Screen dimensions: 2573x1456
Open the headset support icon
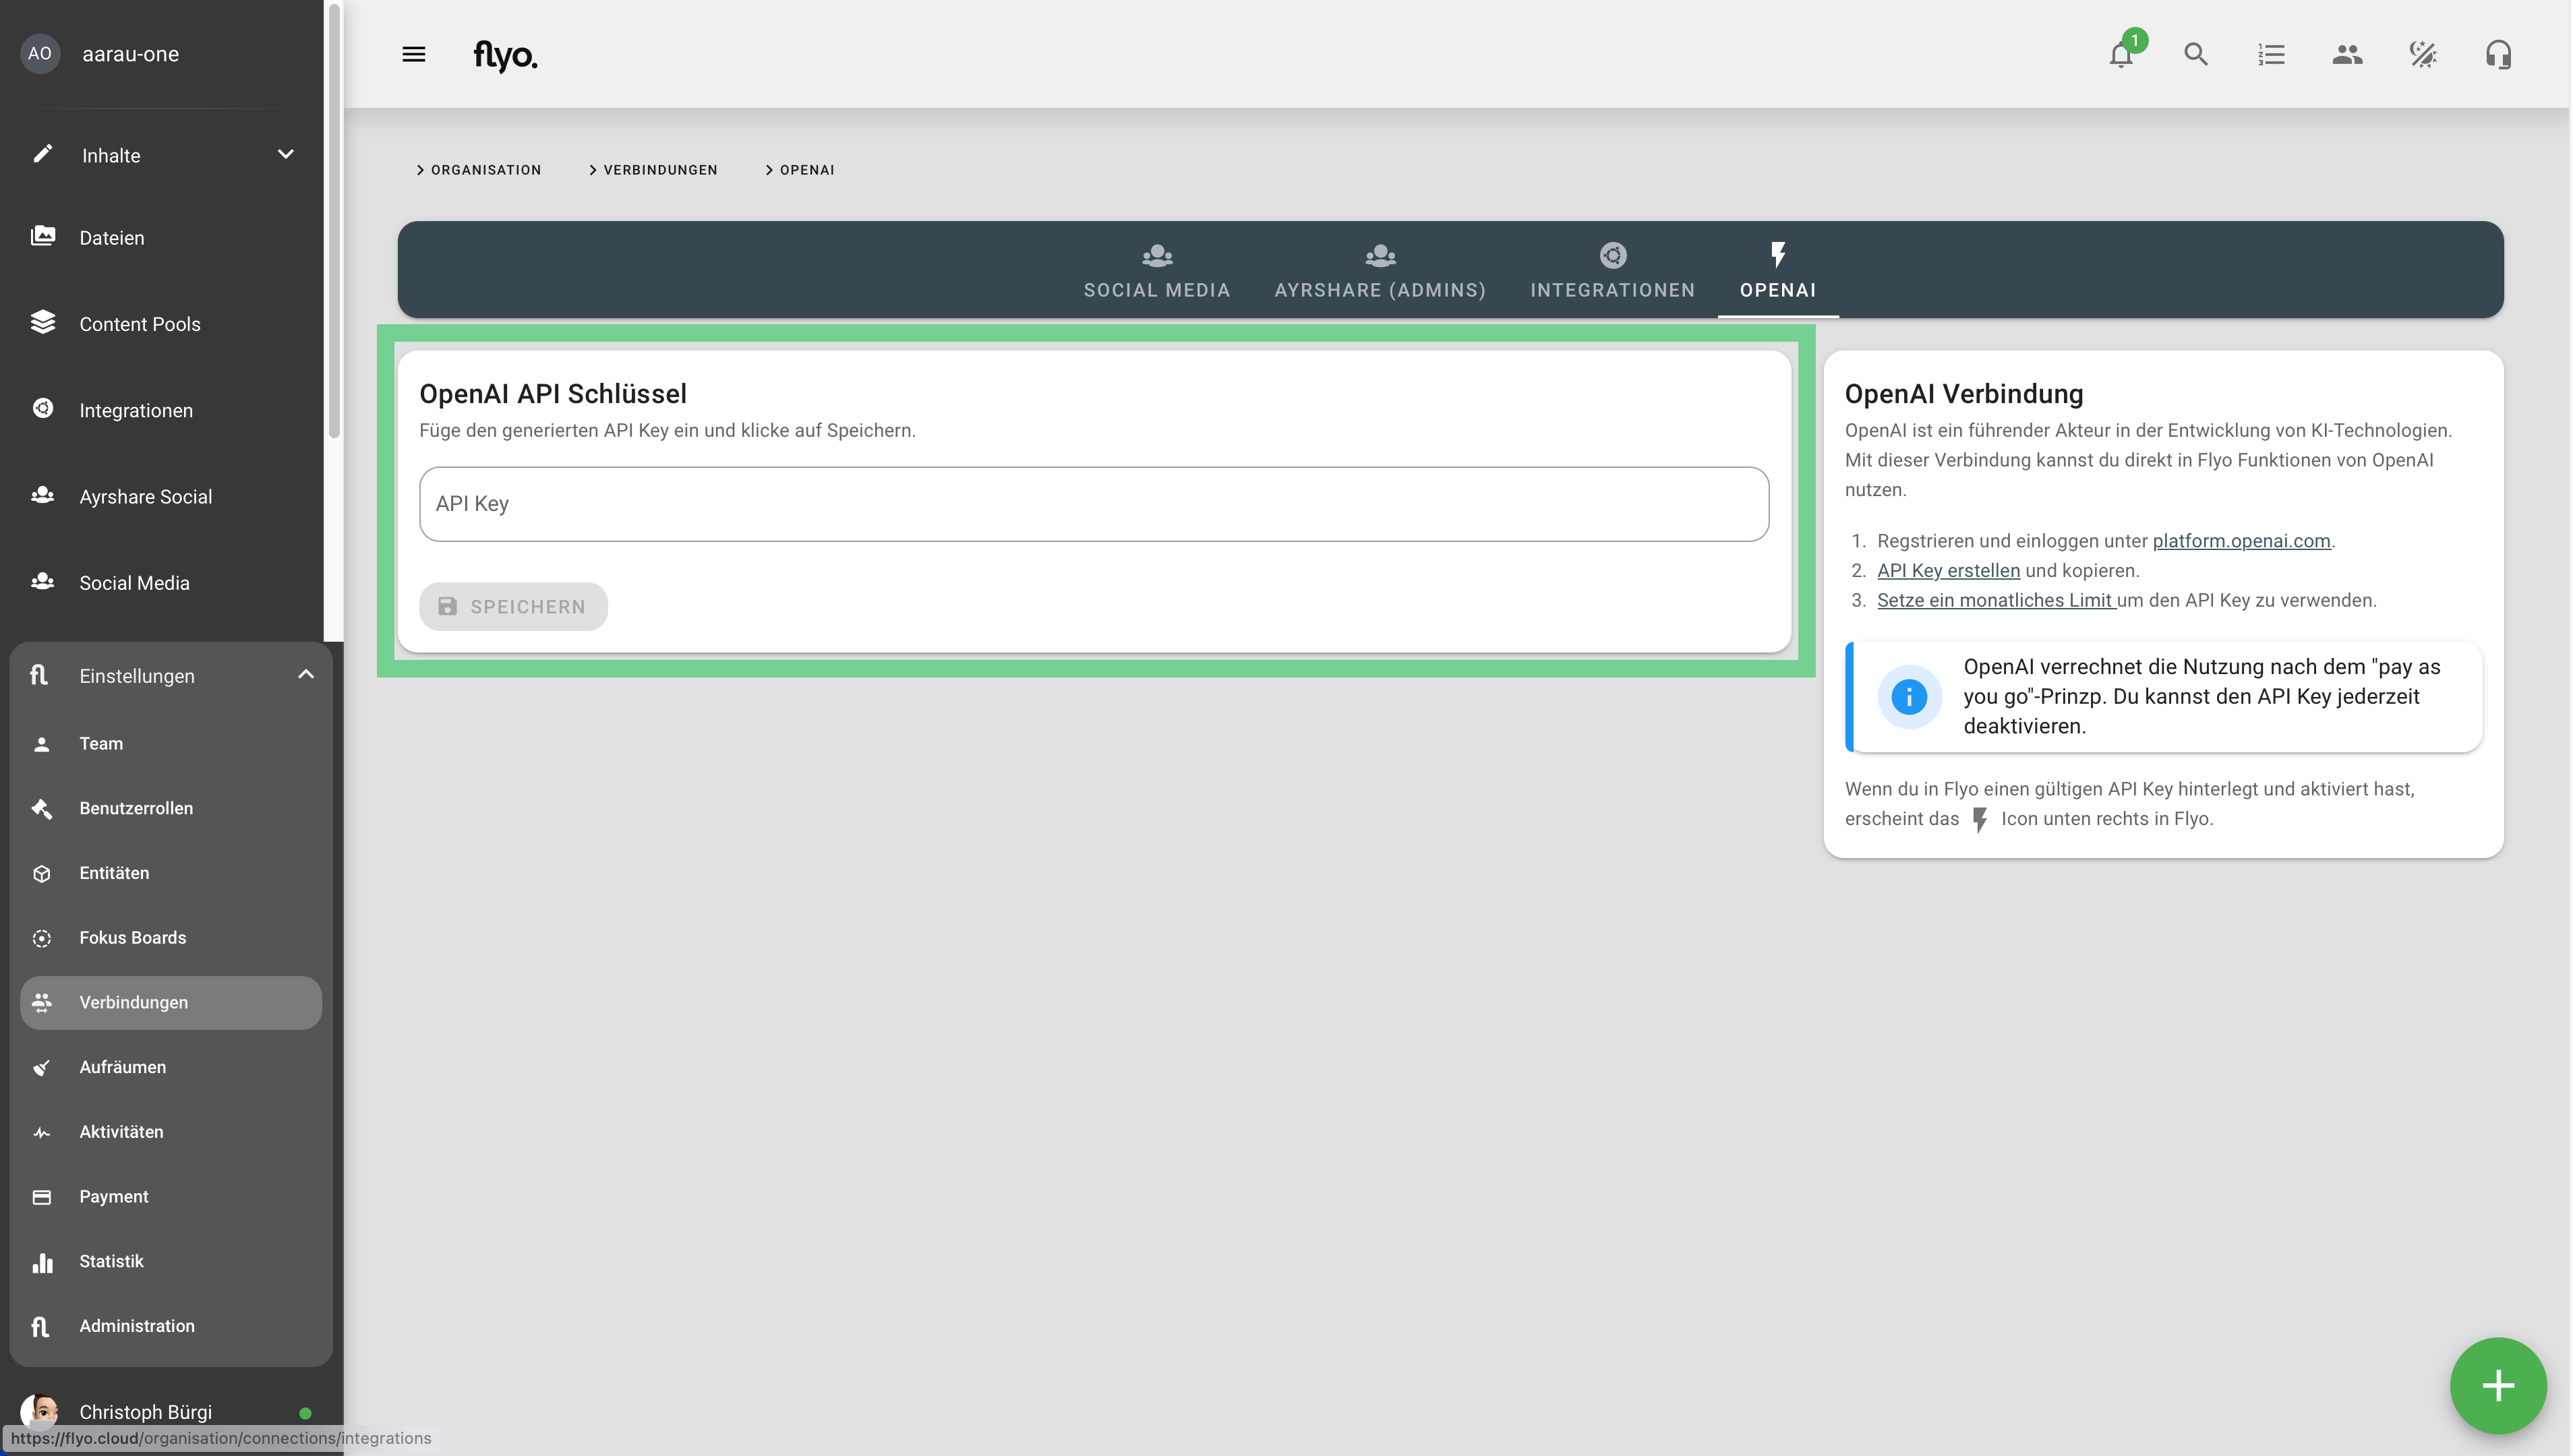pos(2498,54)
